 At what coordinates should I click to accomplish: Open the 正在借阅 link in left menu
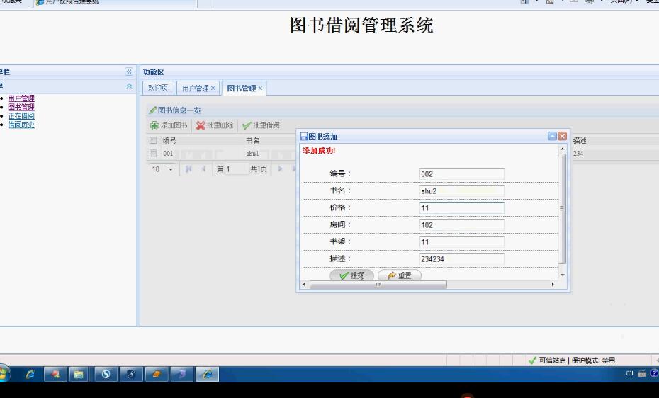pos(21,116)
